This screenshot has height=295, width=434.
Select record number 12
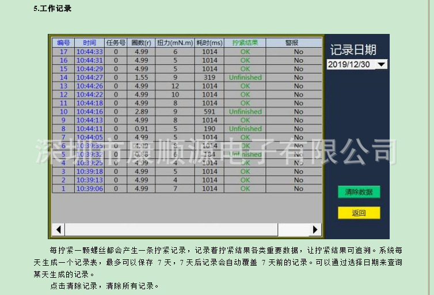[63, 94]
